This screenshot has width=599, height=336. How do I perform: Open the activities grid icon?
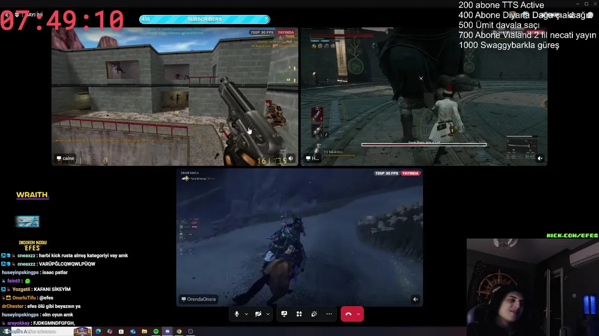click(299, 314)
